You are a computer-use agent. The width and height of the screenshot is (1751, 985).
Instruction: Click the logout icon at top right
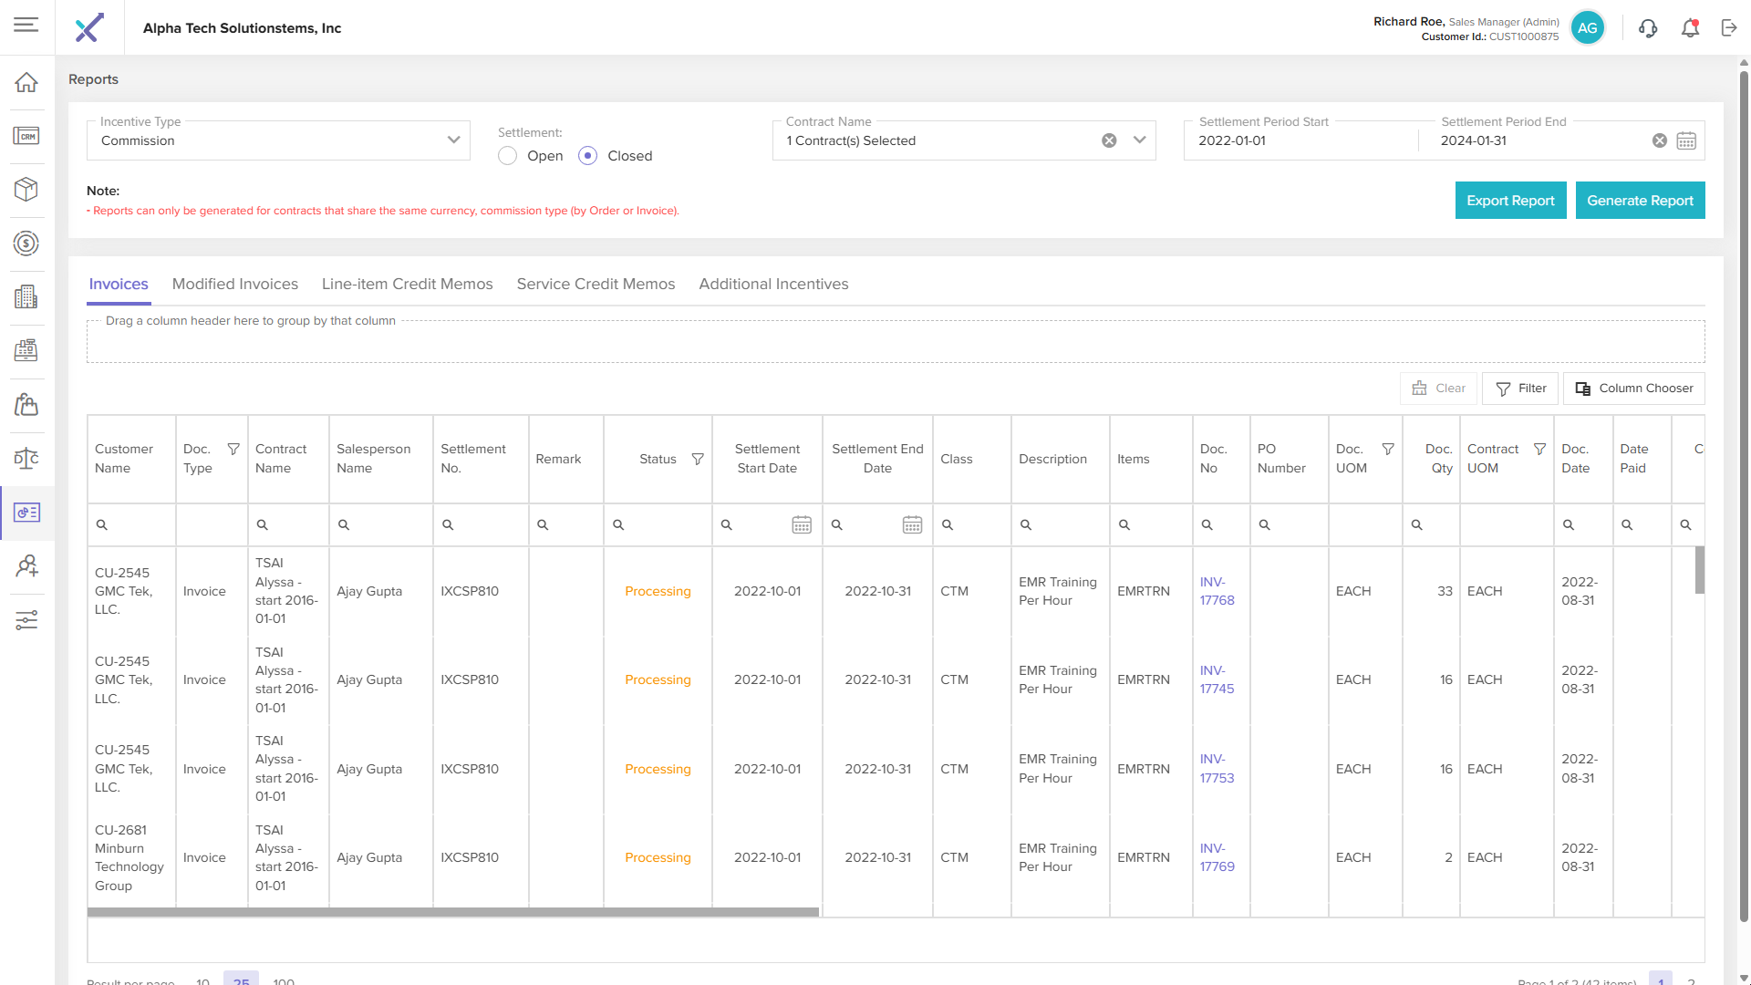[x=1729, y=28]
